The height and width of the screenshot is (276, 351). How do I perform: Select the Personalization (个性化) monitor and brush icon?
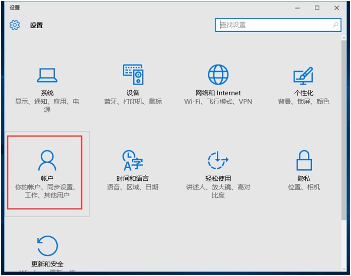coord(303,75)
